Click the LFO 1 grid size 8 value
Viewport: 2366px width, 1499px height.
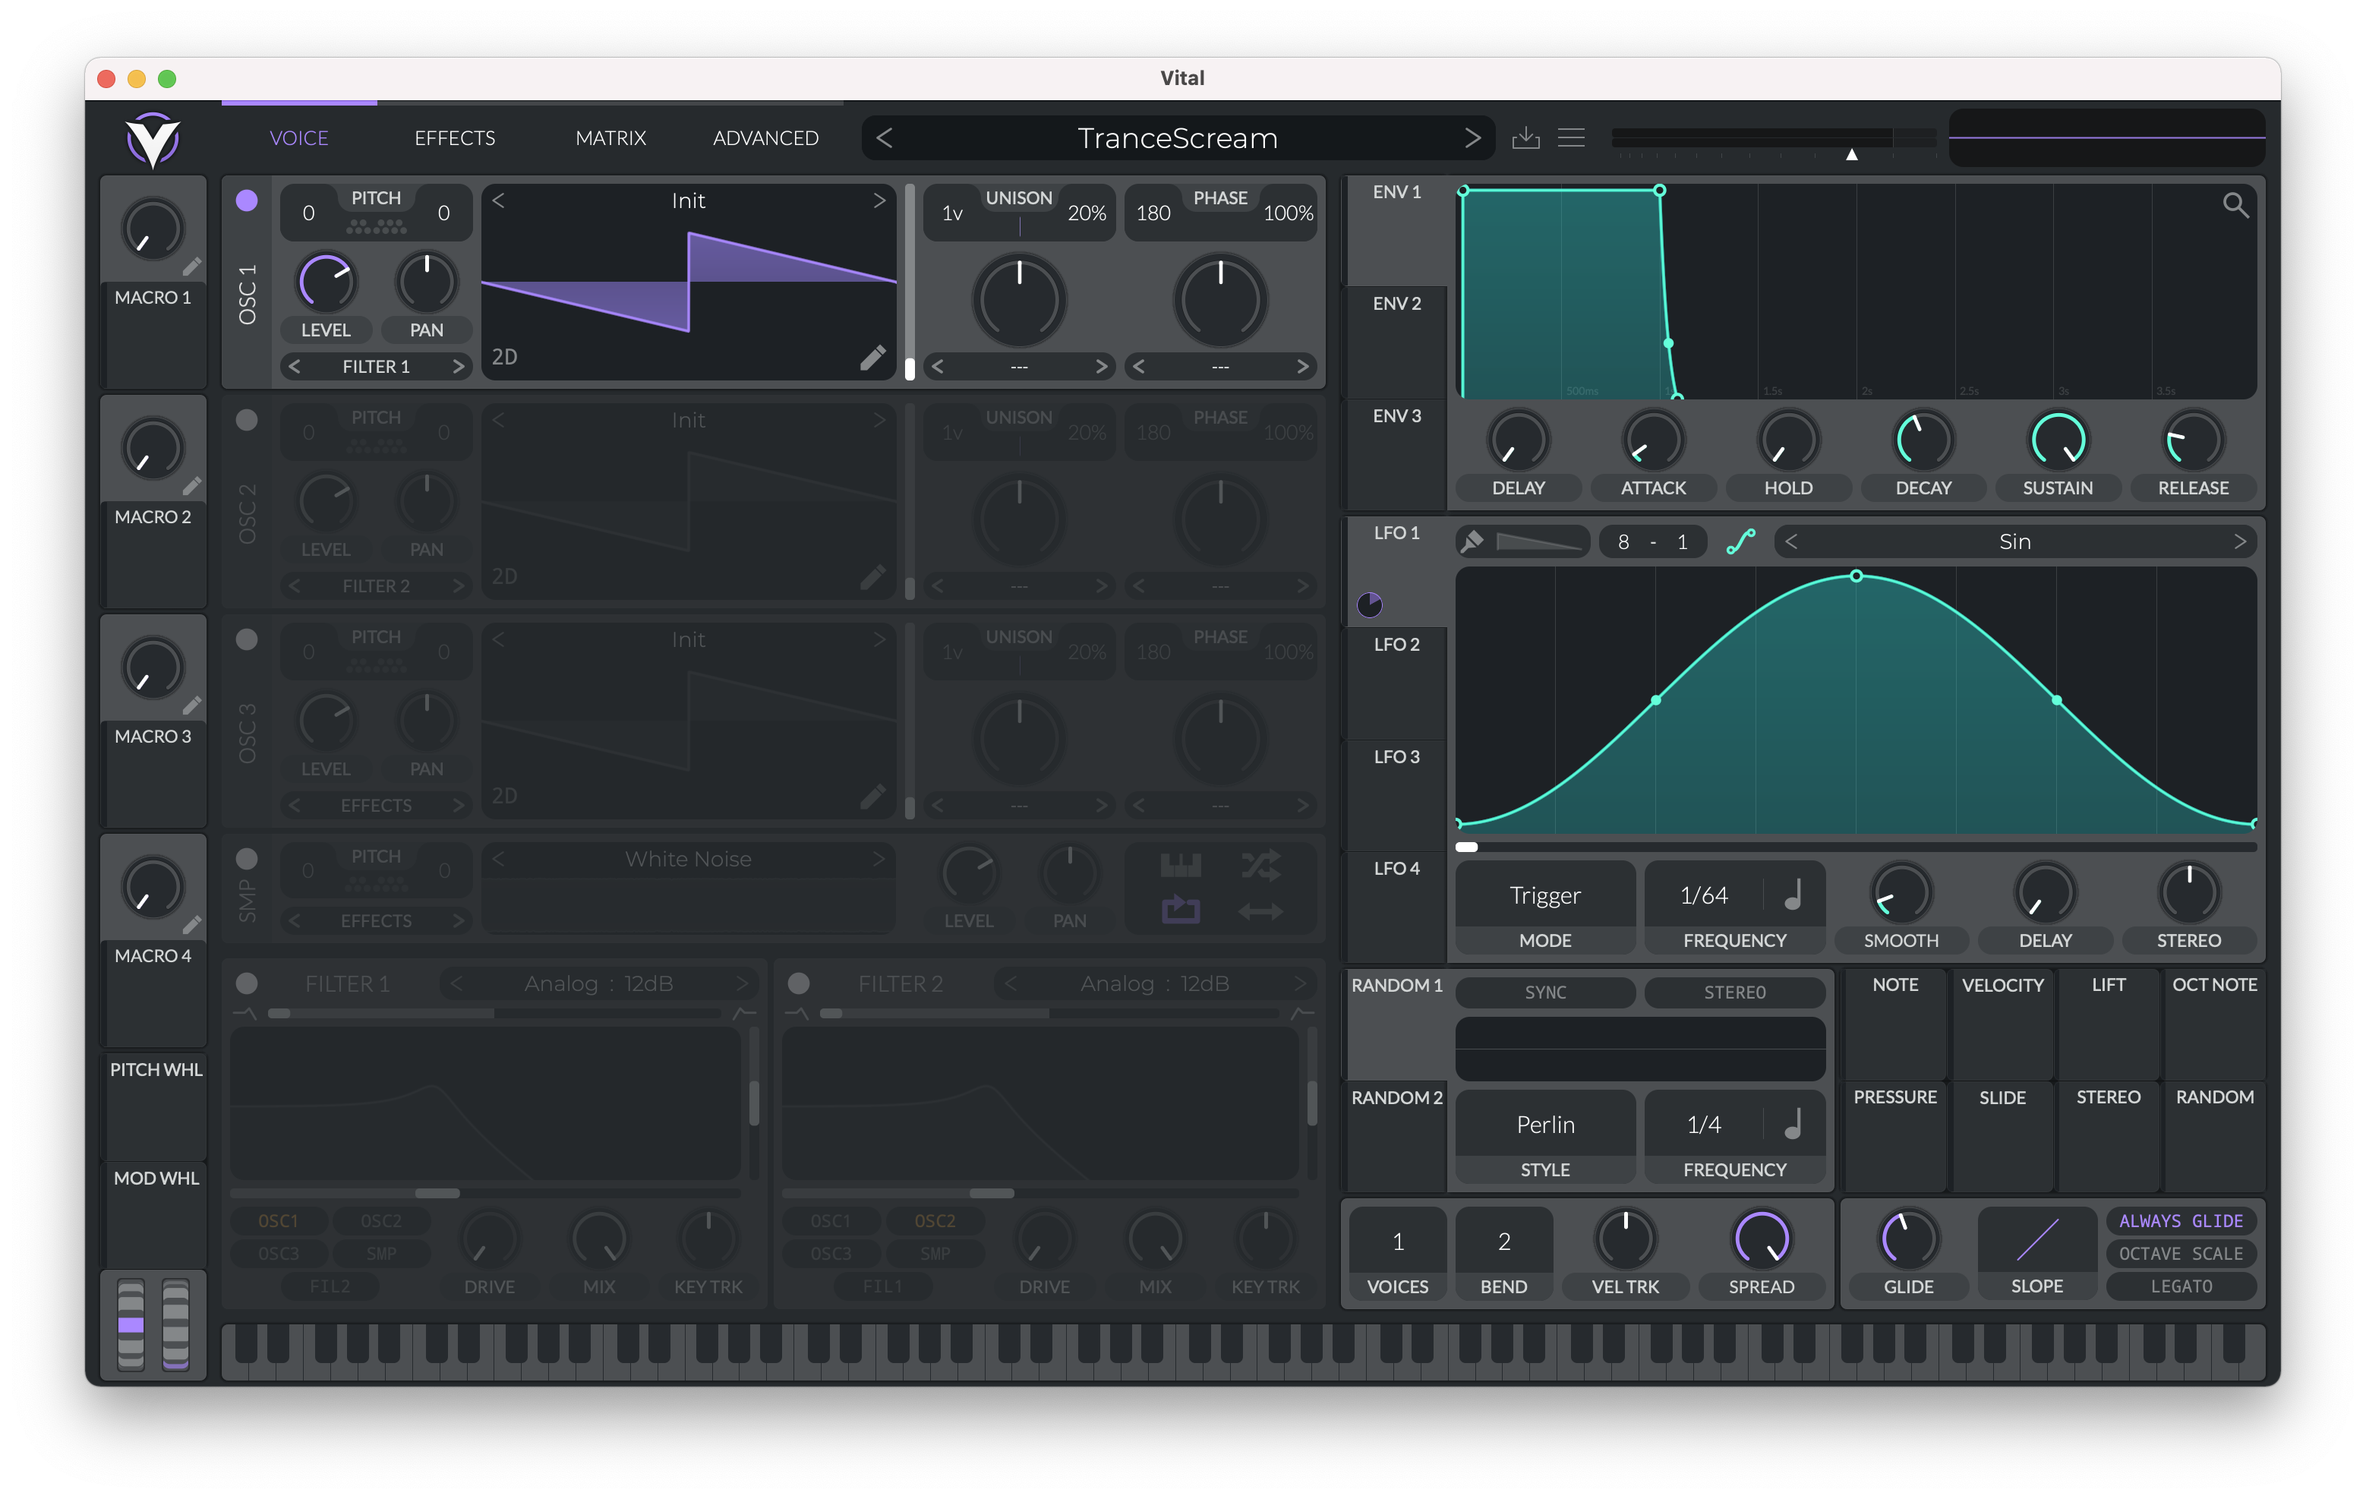pyautogui.click(x=1623, y=541)
